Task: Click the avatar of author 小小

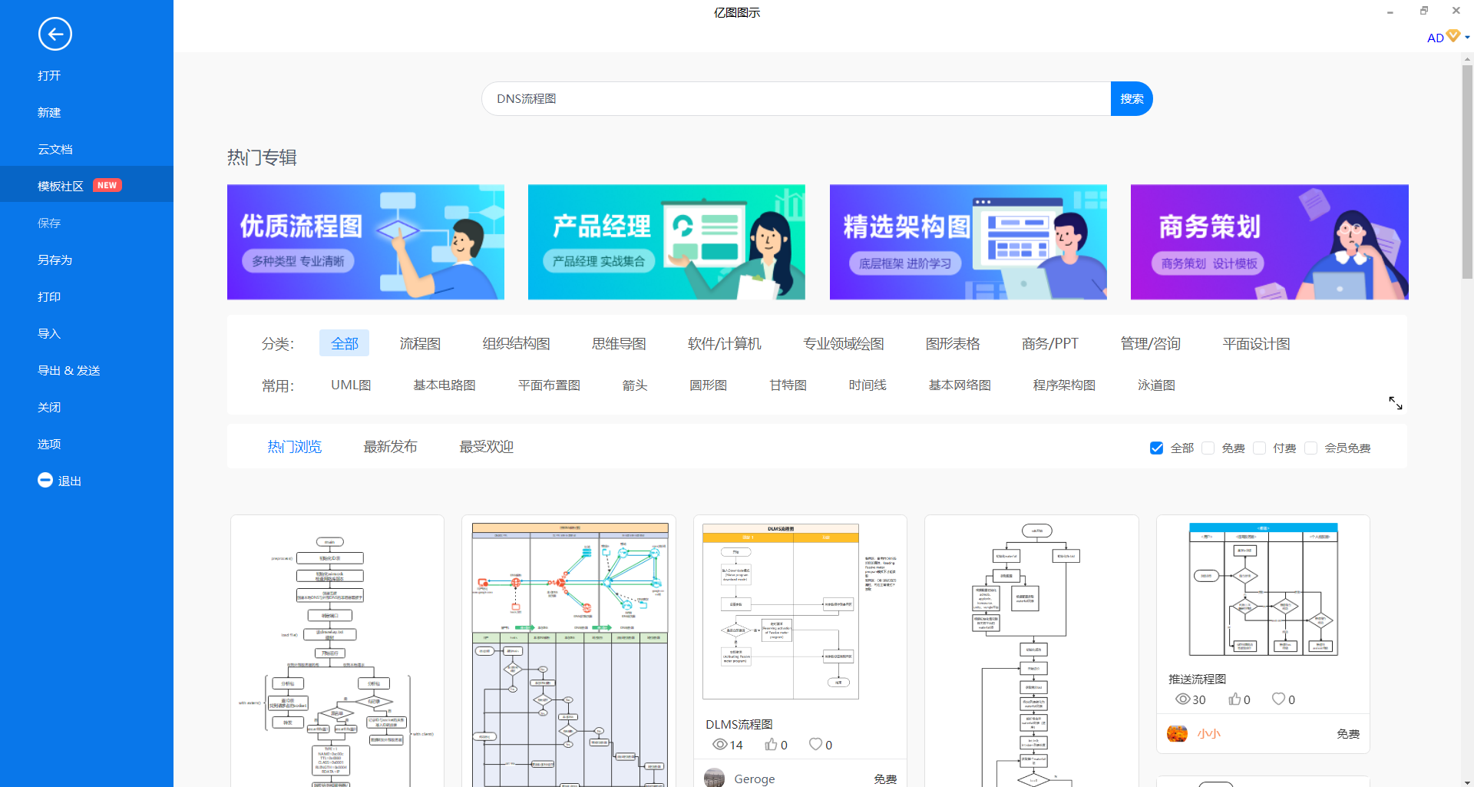Action: 1177,733
